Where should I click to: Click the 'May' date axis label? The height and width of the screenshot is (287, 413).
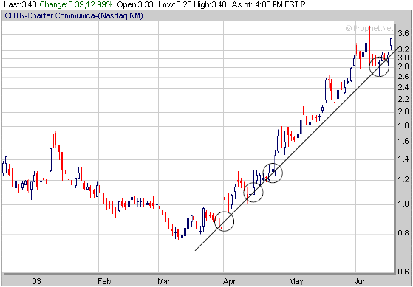(x=296, y=281)
